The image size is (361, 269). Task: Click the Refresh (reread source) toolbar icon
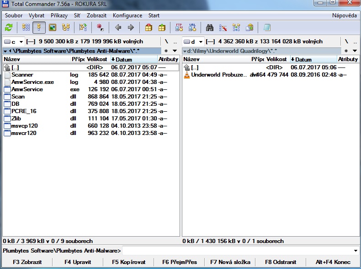[x=9, y=27]
